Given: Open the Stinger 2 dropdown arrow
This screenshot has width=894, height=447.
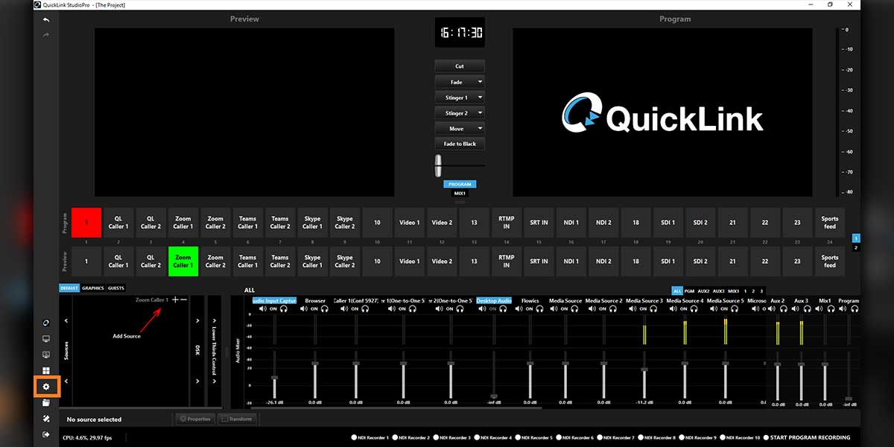Looking at the screenshot, I should pyautogui.click(x=480, y=113).
